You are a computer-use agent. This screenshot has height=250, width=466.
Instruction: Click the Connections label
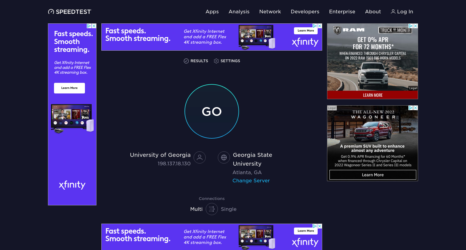212,198
